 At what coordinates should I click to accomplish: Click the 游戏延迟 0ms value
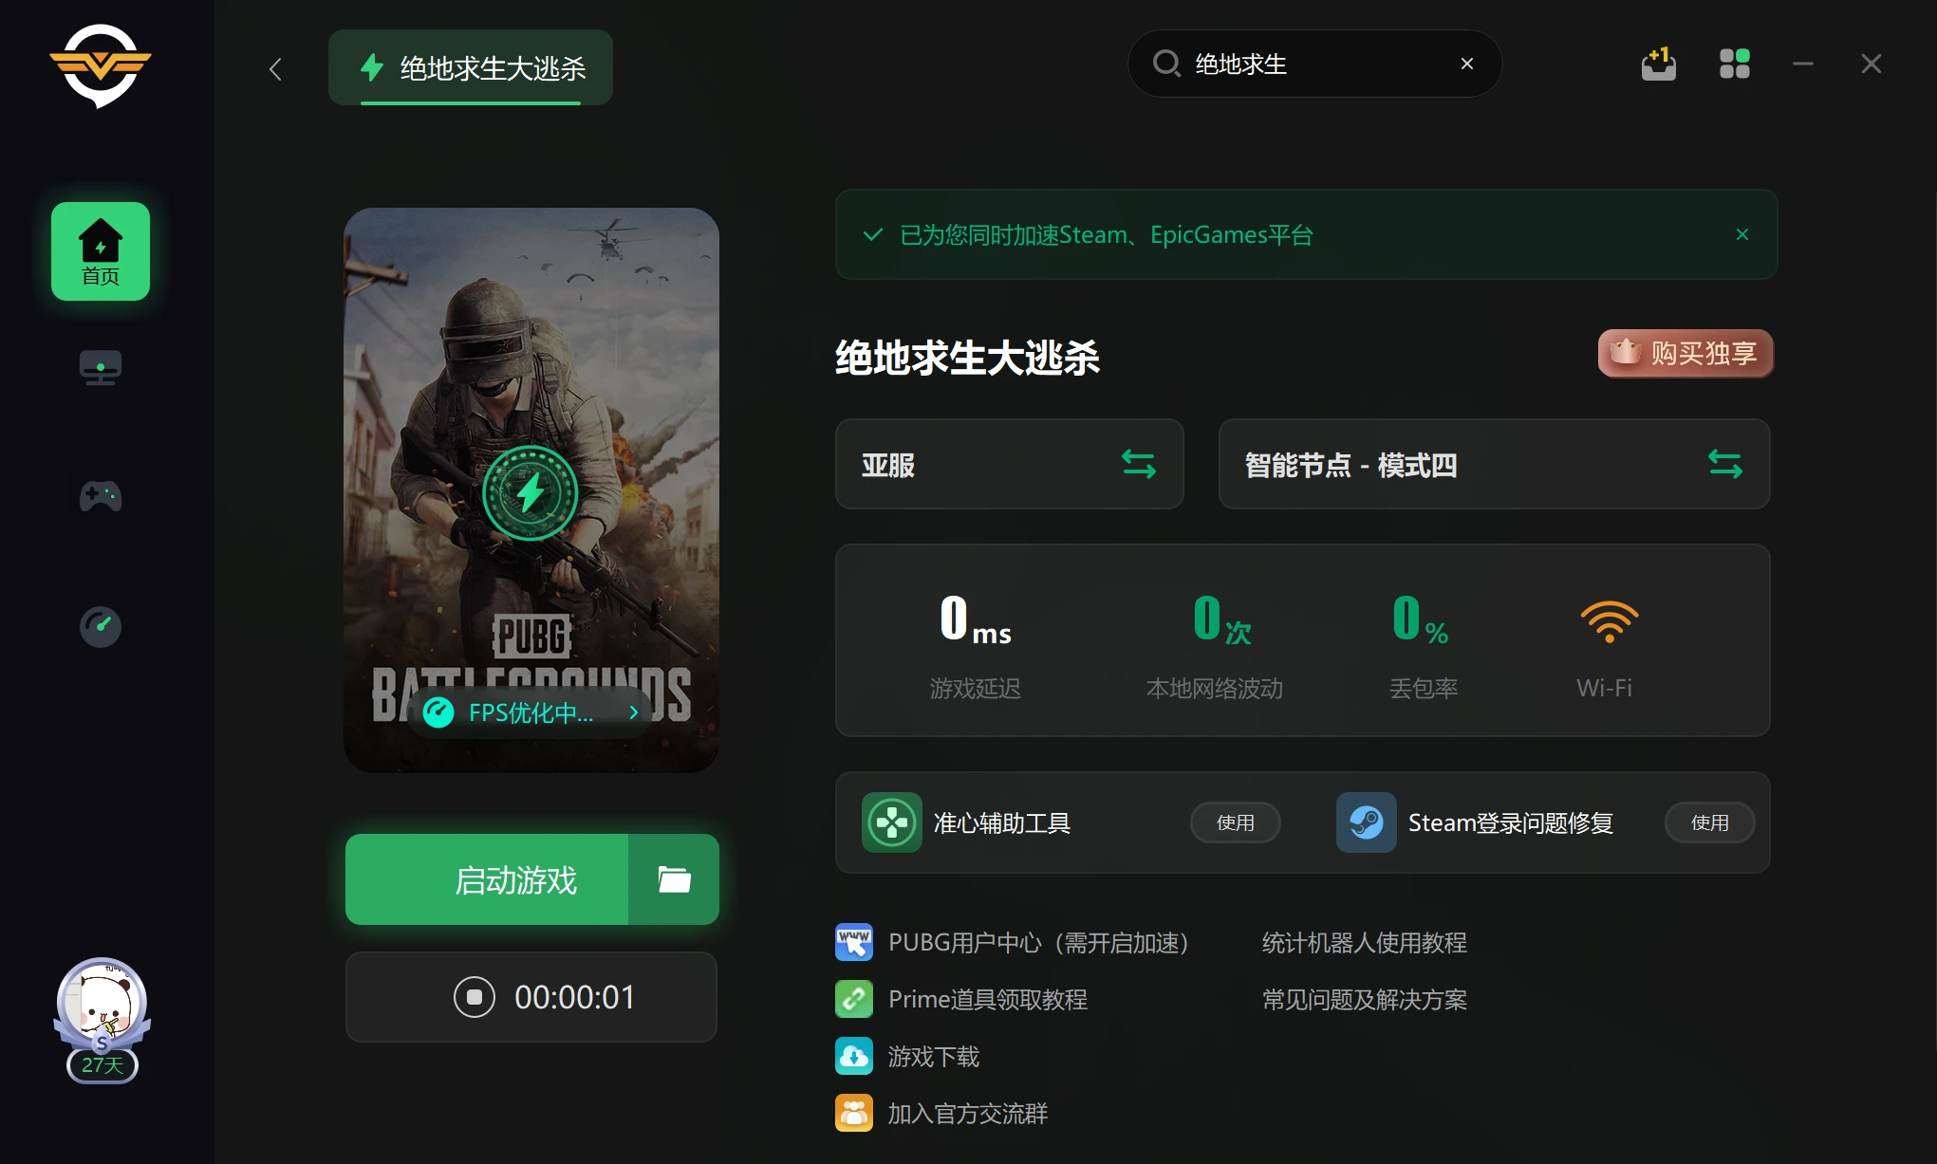click(x=976, y=619)
